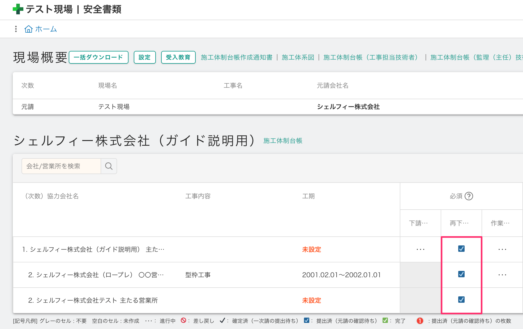Screen dimensions: 523x329
Task: Click the magnifying glass search icon
Action: tap(109, 166)
